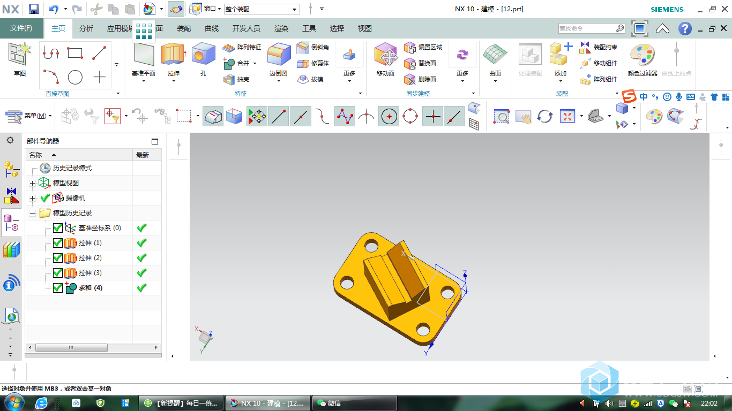Select the circle sketch tool
This screenshot has width=732, height=411.
point(75,78)
